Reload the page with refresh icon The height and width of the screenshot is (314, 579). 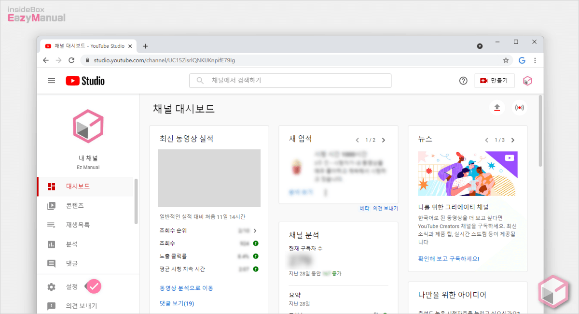(x=71, y=60)
